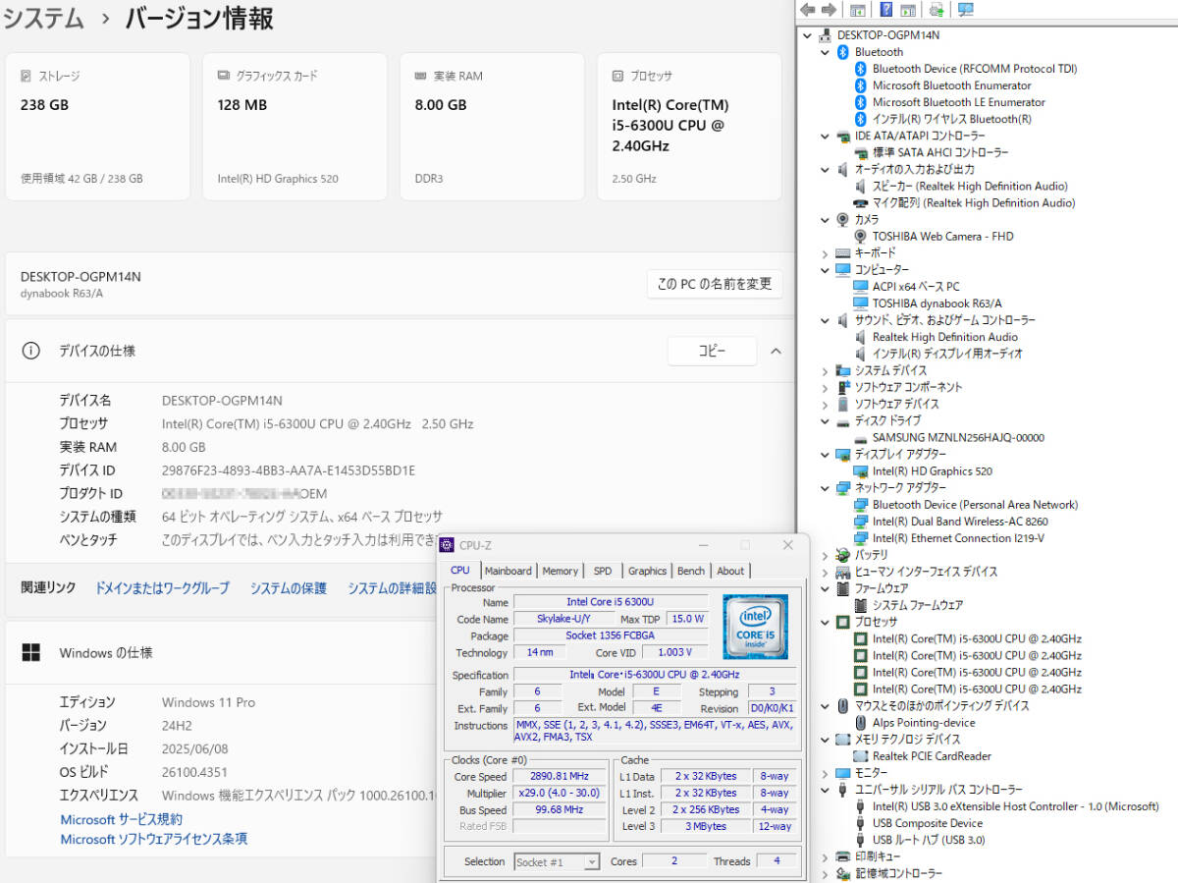The width and height of the screenshot is (1178, 883).
Task: Select SAMSUNG MZNLN256HAJQ-00000 disk drive
Action: pos(958,438)
